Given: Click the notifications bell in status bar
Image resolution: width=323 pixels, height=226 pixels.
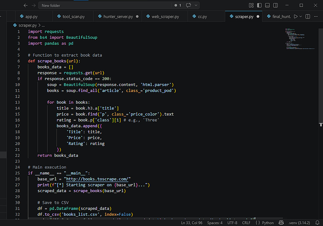Looking at the screenshot, I should point(317,223).
